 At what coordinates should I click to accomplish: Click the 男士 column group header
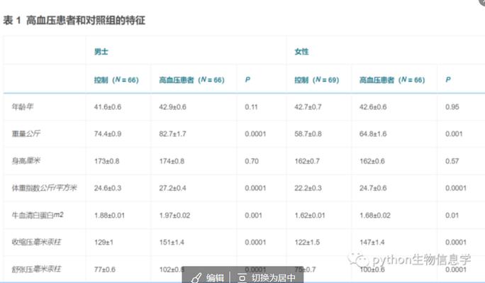click(101, 52)
